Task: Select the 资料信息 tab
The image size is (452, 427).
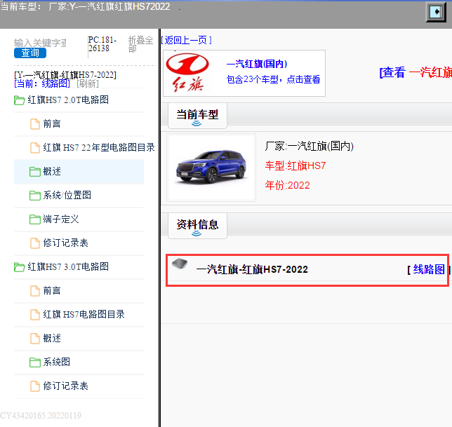Action: (197, 226)
